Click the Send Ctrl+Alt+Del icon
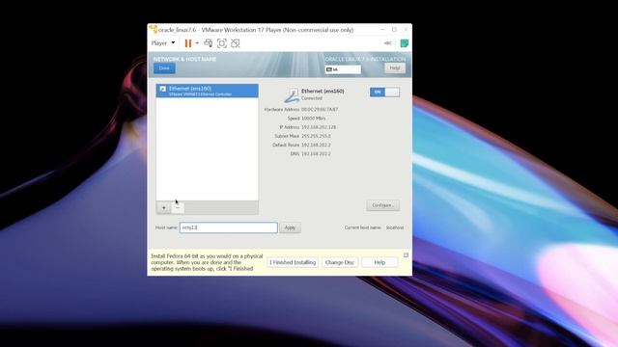 point(209,43)
